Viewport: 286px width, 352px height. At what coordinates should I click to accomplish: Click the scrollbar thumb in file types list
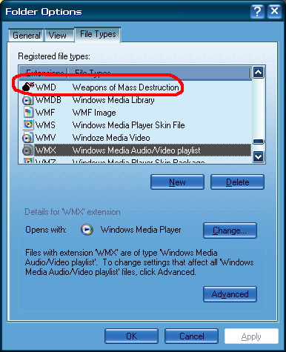[259, 142]
